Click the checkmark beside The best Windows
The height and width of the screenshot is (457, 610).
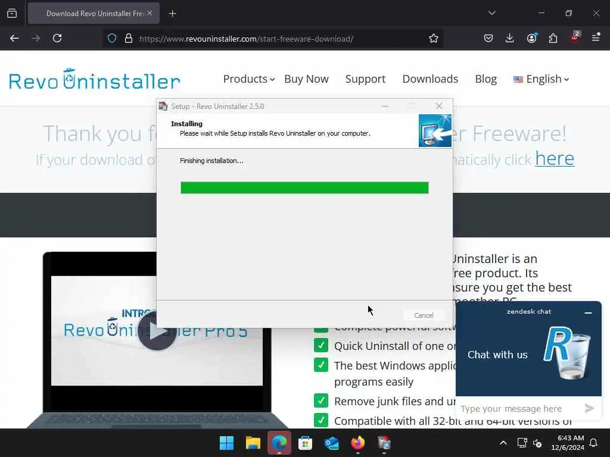tap(321, 365)
